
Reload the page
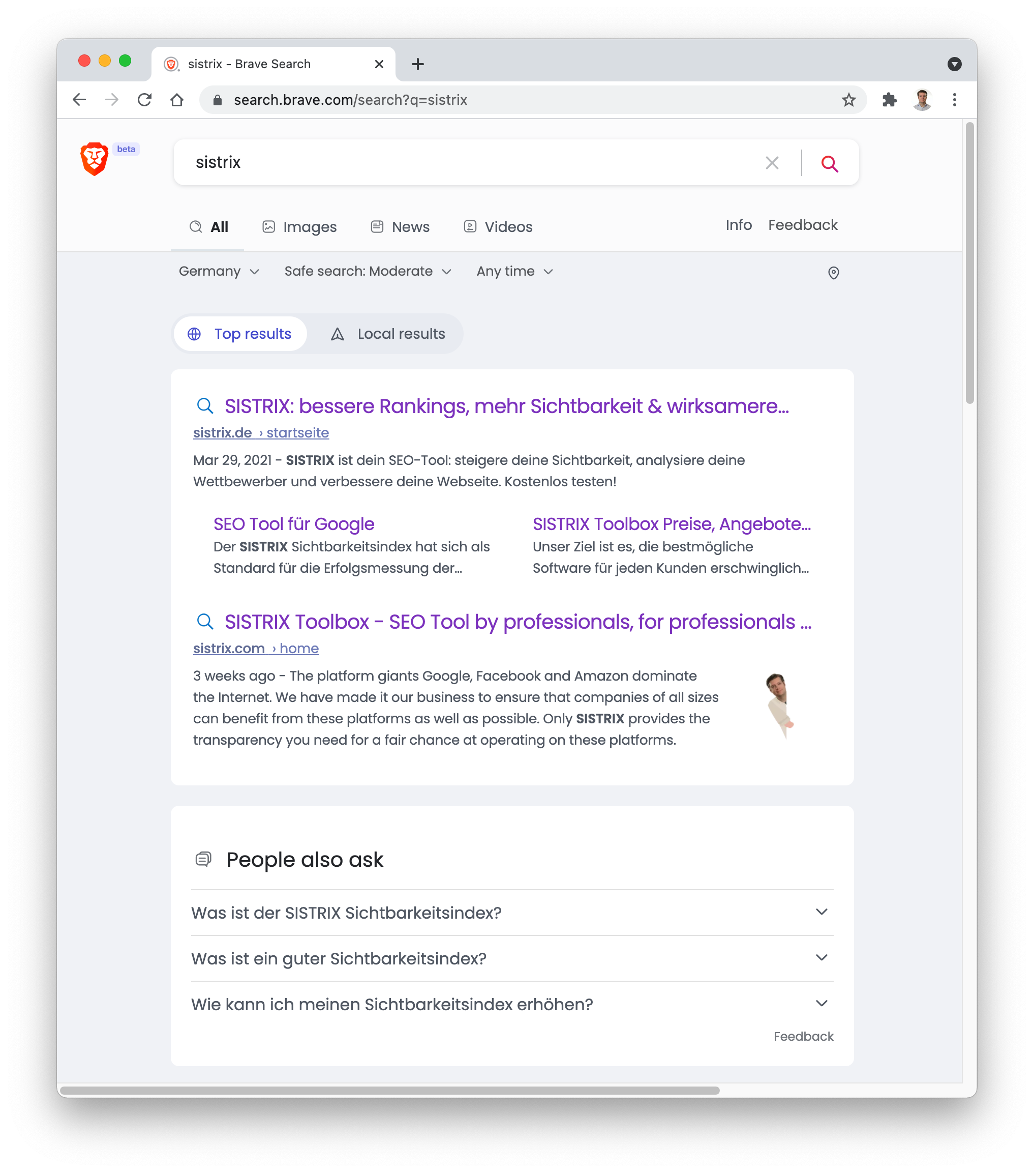144,100
